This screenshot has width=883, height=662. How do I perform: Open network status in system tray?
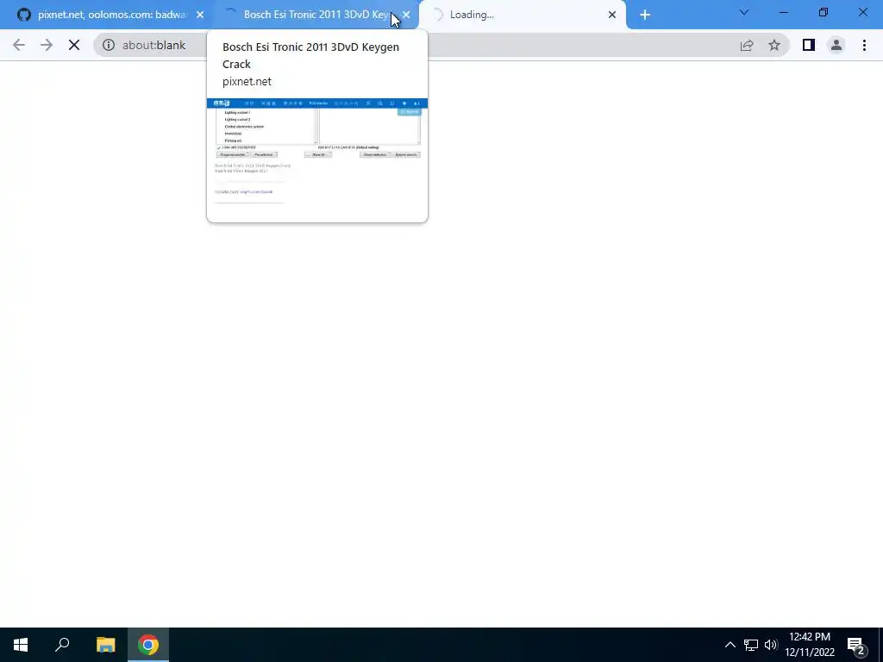click(751, 645)
